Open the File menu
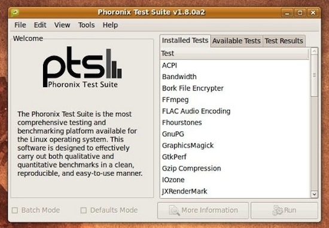This screenshot has height=228, width=329. pyautogui.click(x=20, y=25)
